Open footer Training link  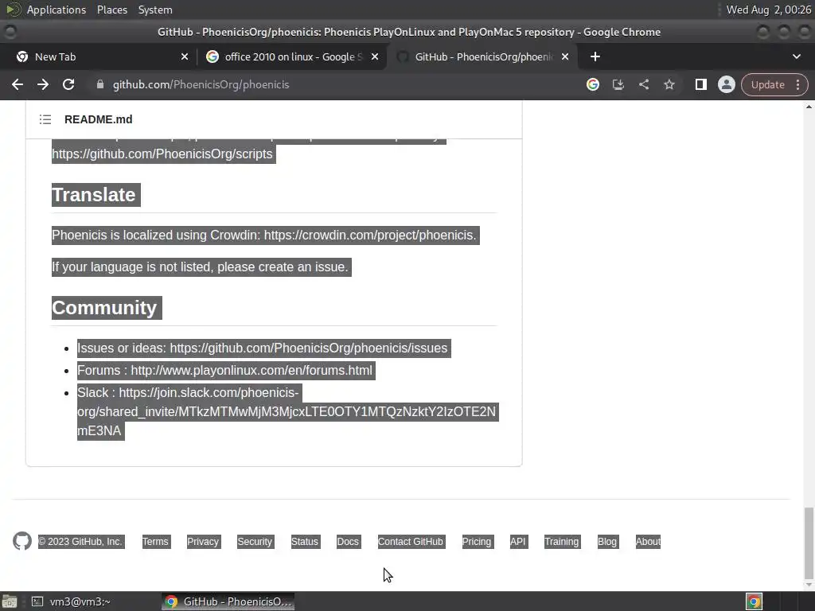[561, 541]
